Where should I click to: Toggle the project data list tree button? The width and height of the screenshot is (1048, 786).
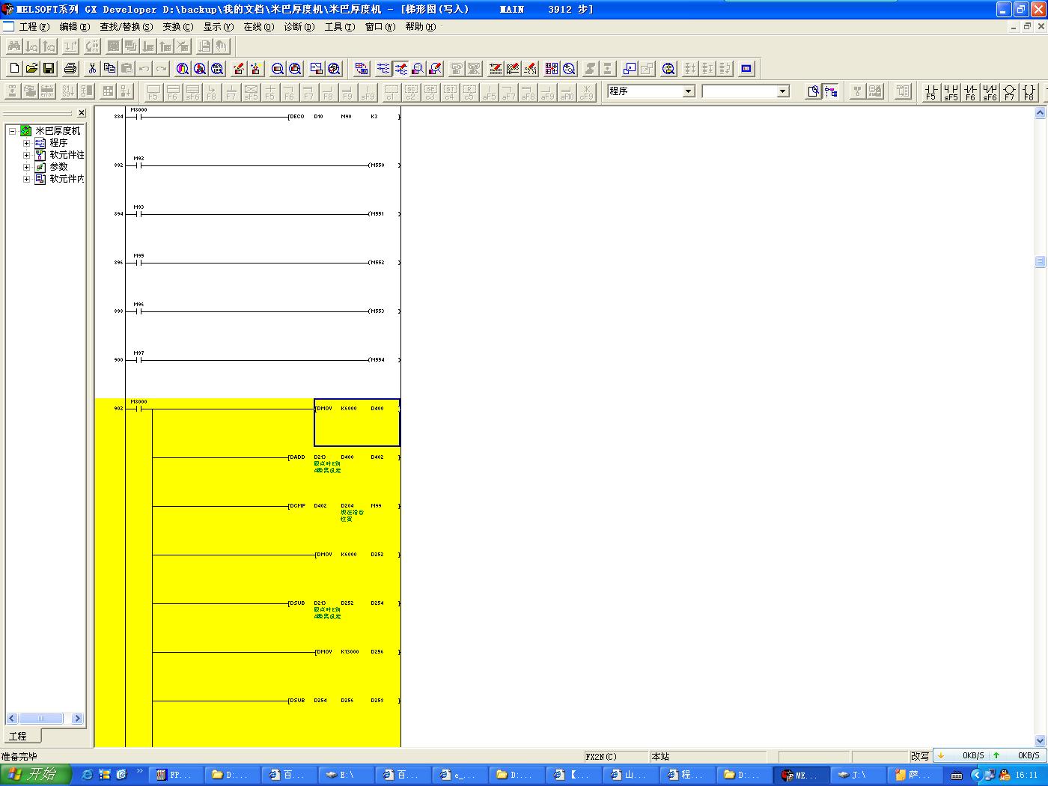831,91
